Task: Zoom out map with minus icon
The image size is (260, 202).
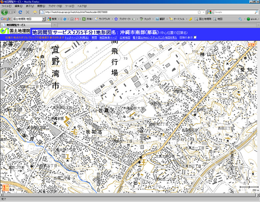Action: click(250, 45)
